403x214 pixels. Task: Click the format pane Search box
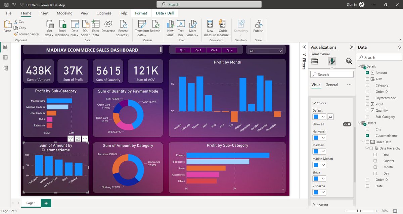point(332,74)
